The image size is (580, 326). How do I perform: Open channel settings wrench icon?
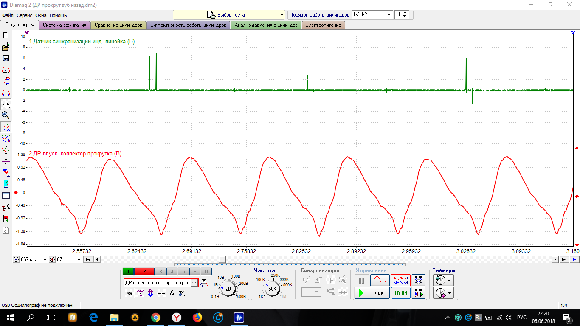point(182,293)
